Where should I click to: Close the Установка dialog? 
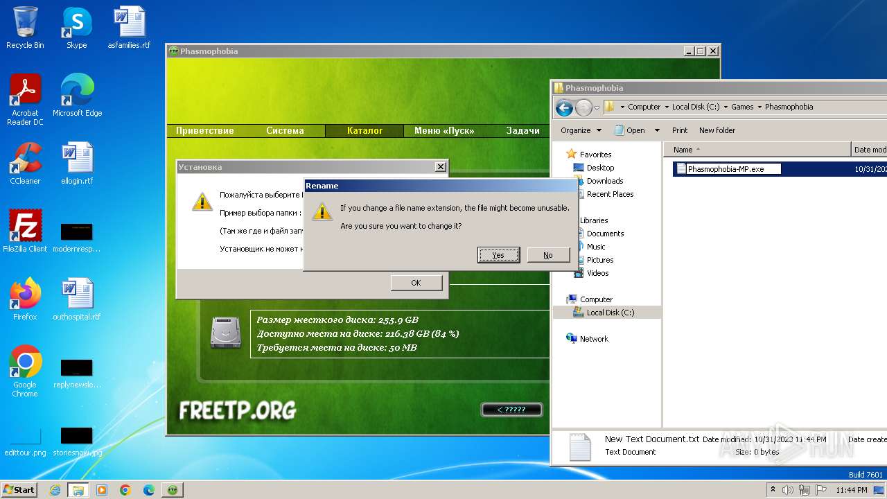[x=440, y=167]
